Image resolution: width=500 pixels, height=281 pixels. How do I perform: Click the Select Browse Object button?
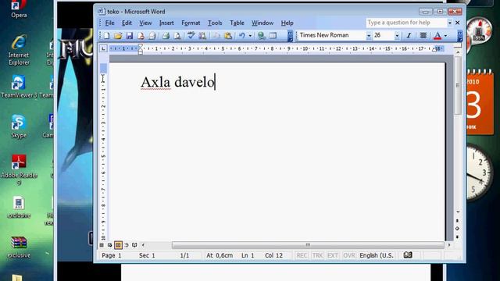(x=458, y=229)
